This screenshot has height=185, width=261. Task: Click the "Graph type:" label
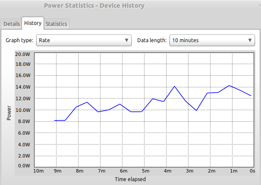coord(19,40)
